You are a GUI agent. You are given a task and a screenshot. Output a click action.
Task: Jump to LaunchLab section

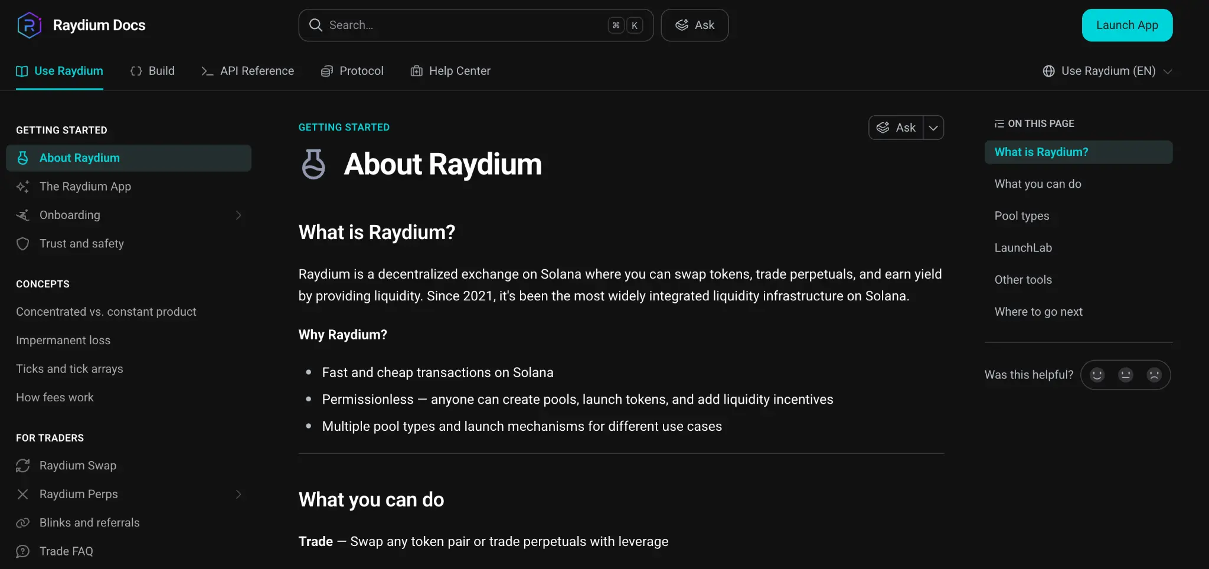click(1023, 248)
